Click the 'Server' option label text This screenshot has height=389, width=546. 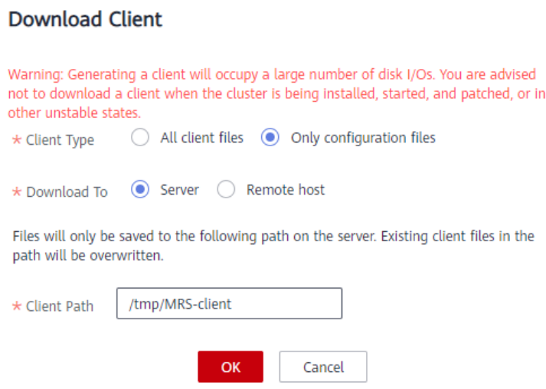(x=179, y=190)
